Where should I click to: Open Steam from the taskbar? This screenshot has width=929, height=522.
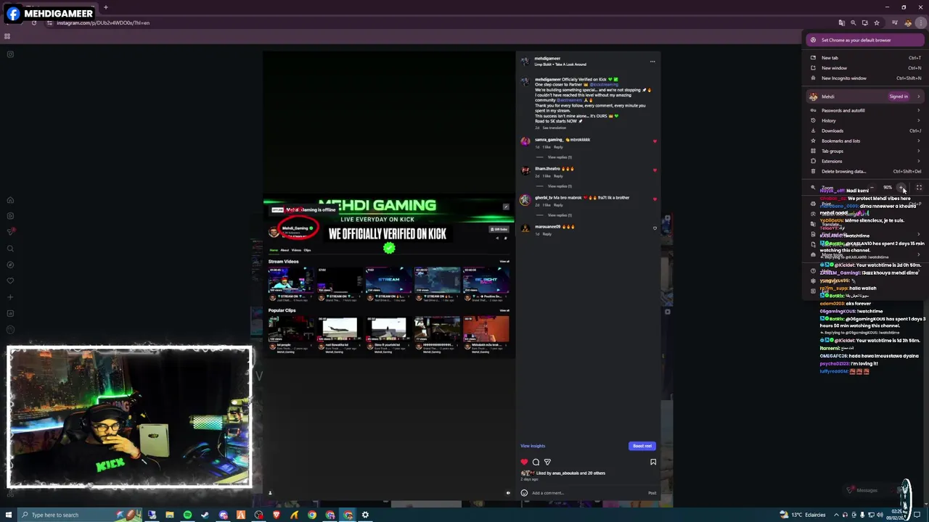(x=205, y=515)
